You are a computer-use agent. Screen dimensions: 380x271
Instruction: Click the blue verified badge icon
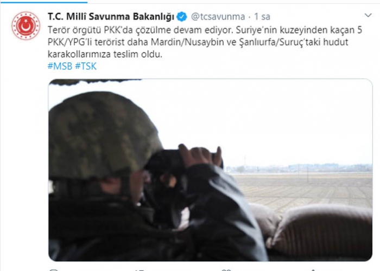pos(182,16)
